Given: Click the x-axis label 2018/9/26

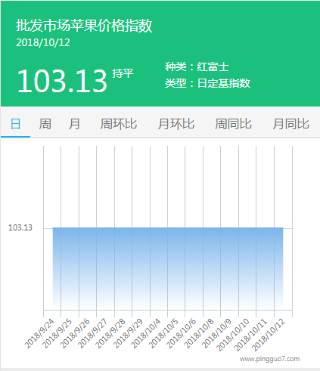Looking at the screenshot, I should point(75,333).
